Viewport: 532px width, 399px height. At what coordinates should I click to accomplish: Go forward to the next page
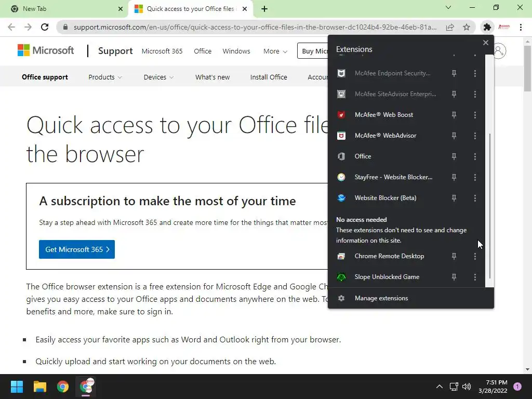28,27
